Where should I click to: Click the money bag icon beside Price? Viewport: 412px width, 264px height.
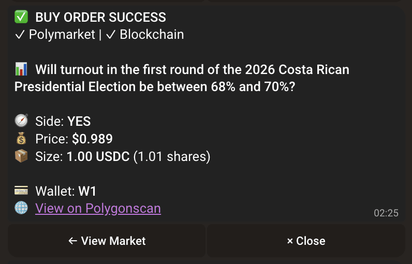click(x=21, y=139)
